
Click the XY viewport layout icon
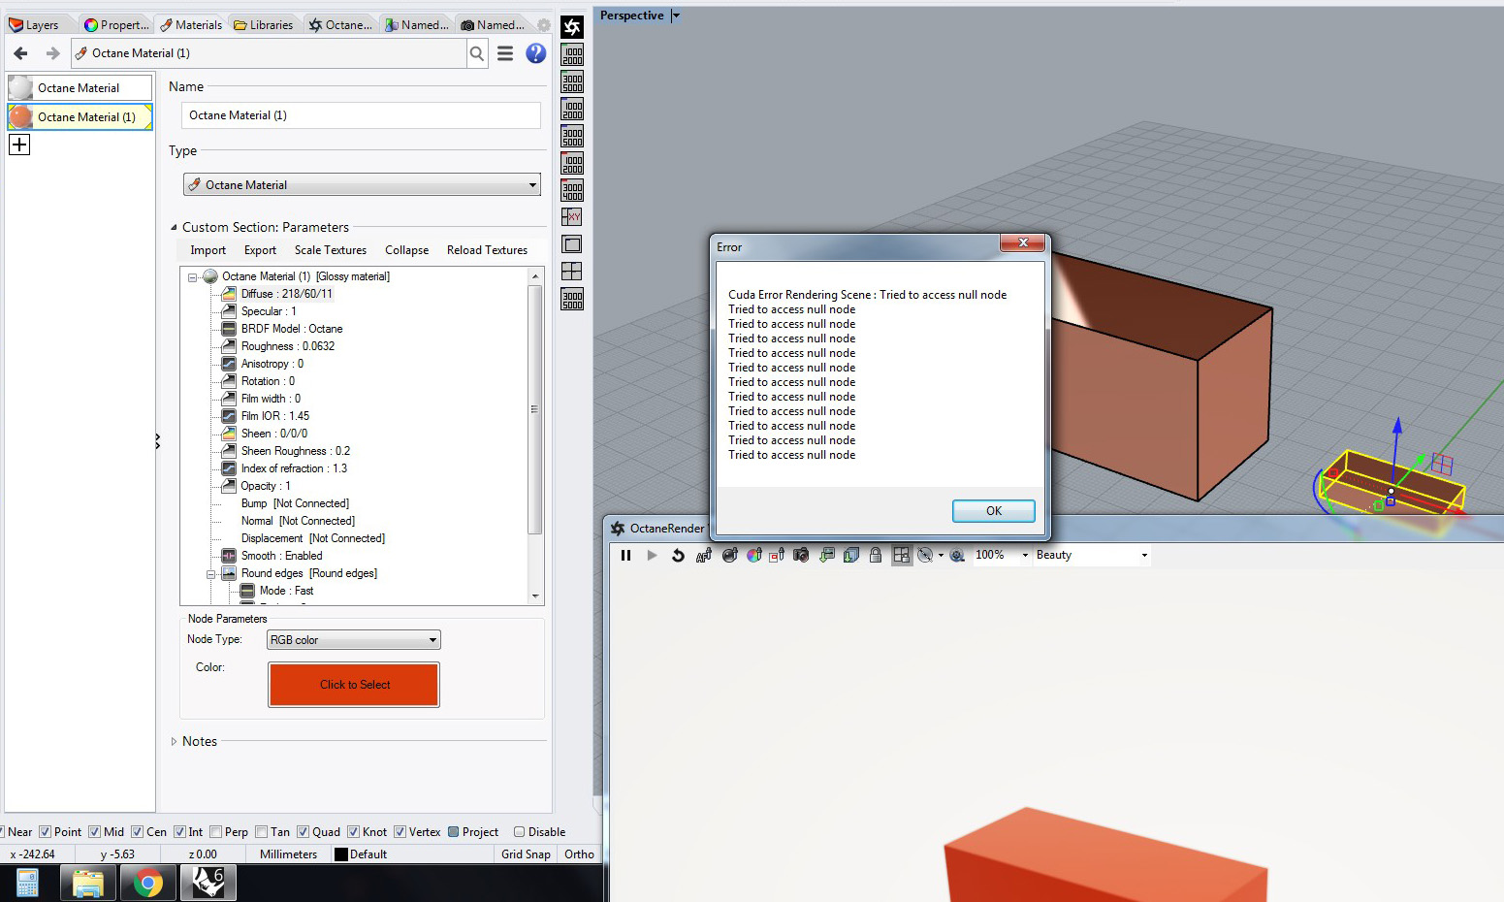tap(572, 217)
